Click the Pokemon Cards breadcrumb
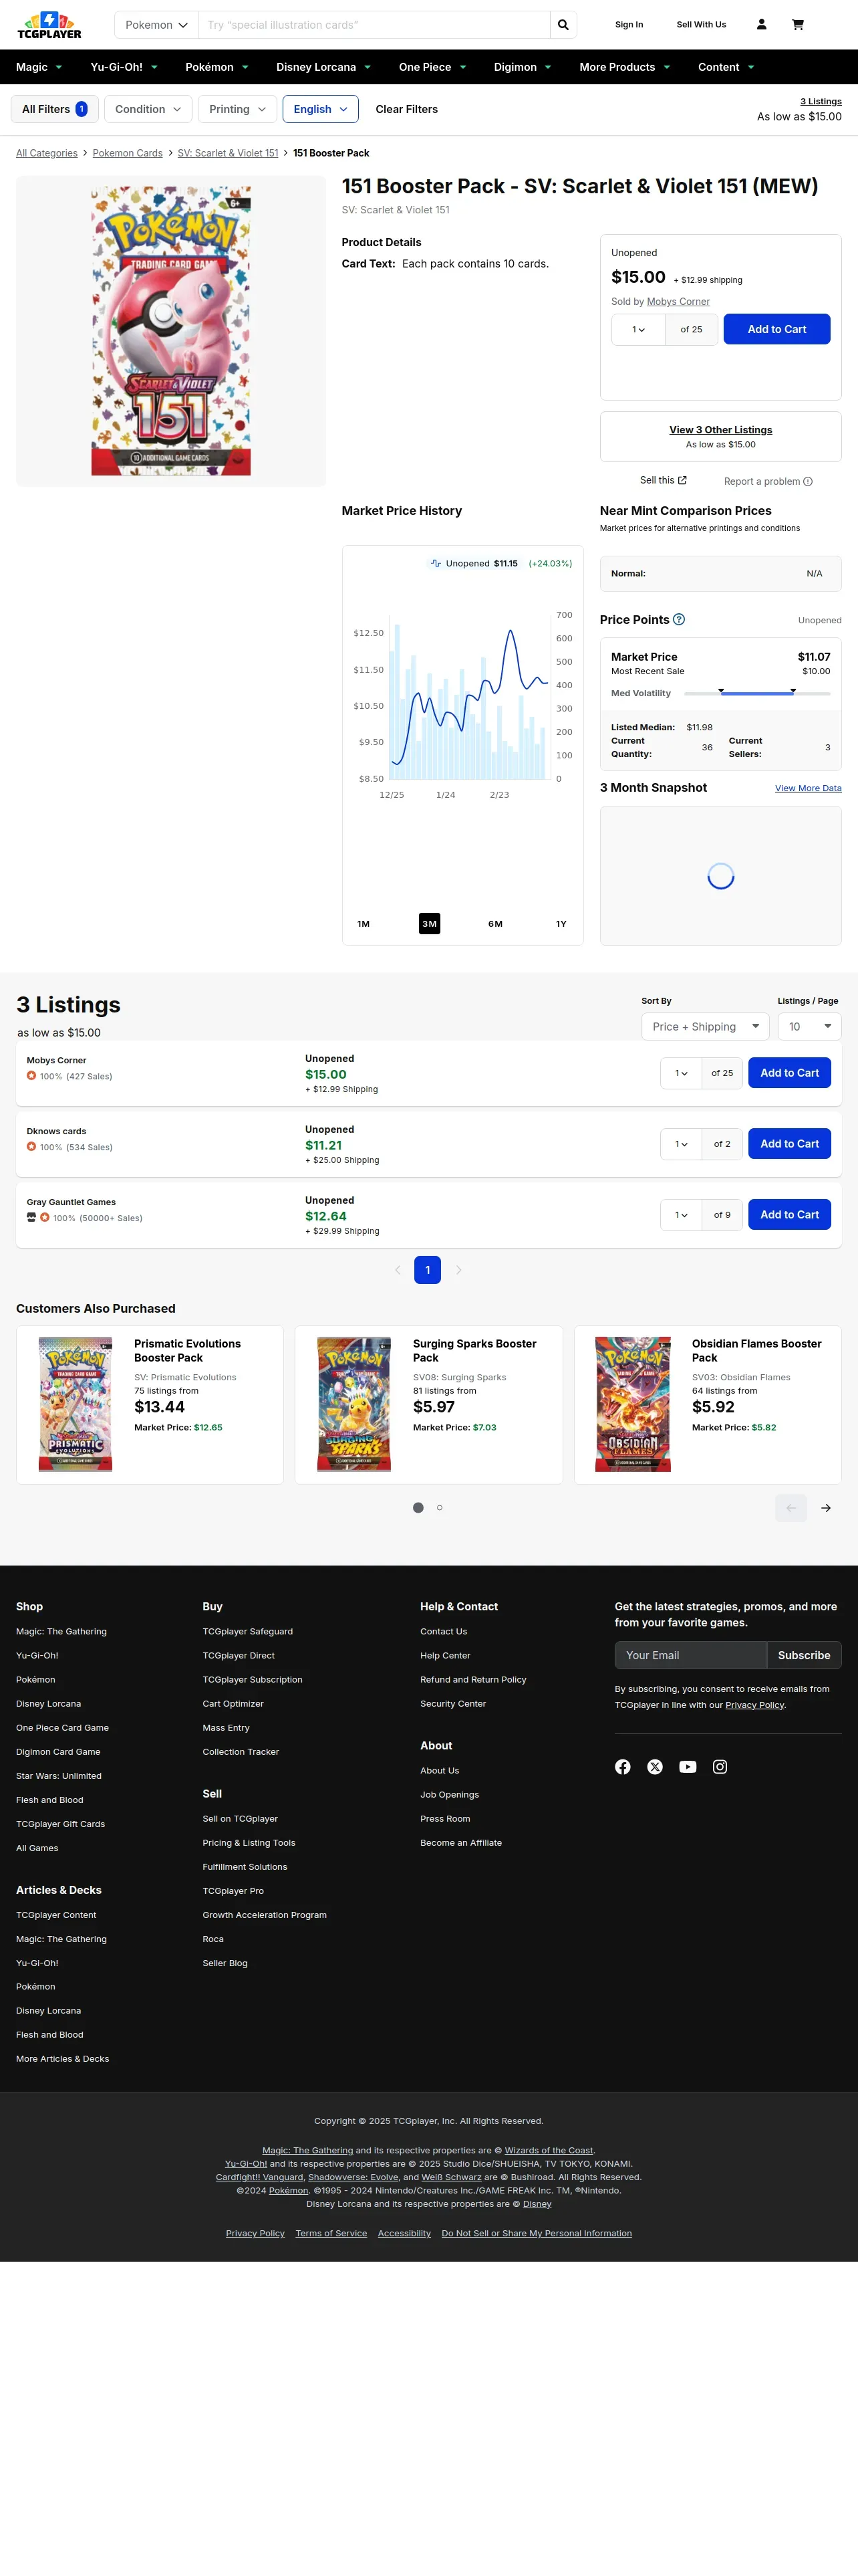 click(x=128, y=153)
